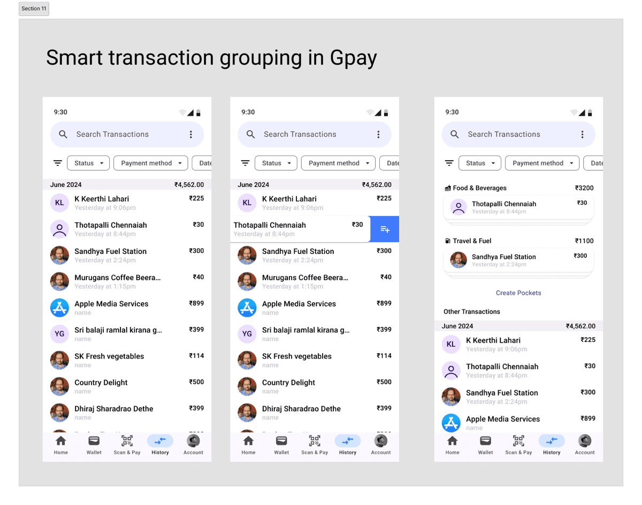This screenshot has height=505, width=642.
Task: Click Search Transactions field in middle phone
Action: click(315, 134)
